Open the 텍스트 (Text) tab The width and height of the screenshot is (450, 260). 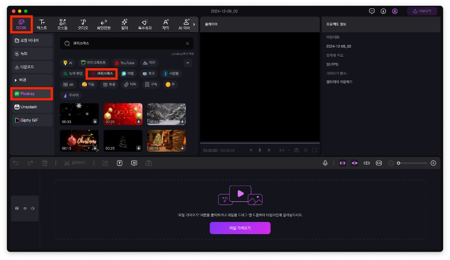42,24
